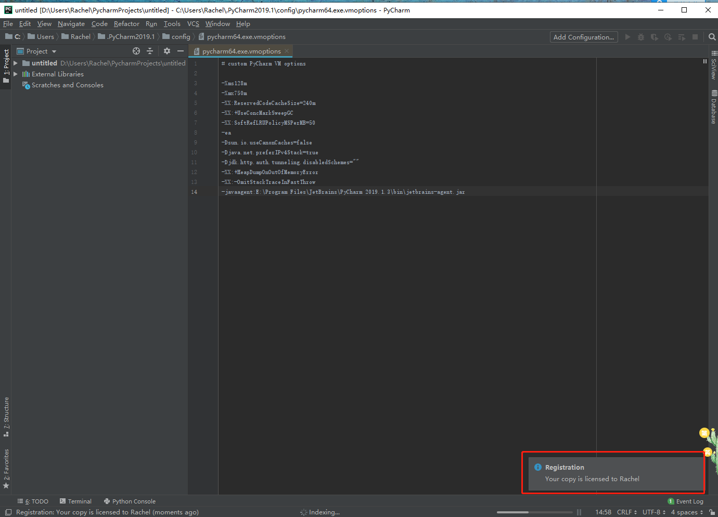Click Rachel in navigation breadcrumb

[76, 36]
